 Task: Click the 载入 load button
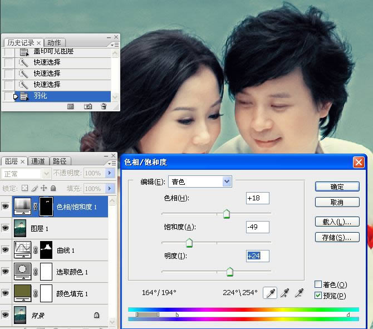click(337, 222)
